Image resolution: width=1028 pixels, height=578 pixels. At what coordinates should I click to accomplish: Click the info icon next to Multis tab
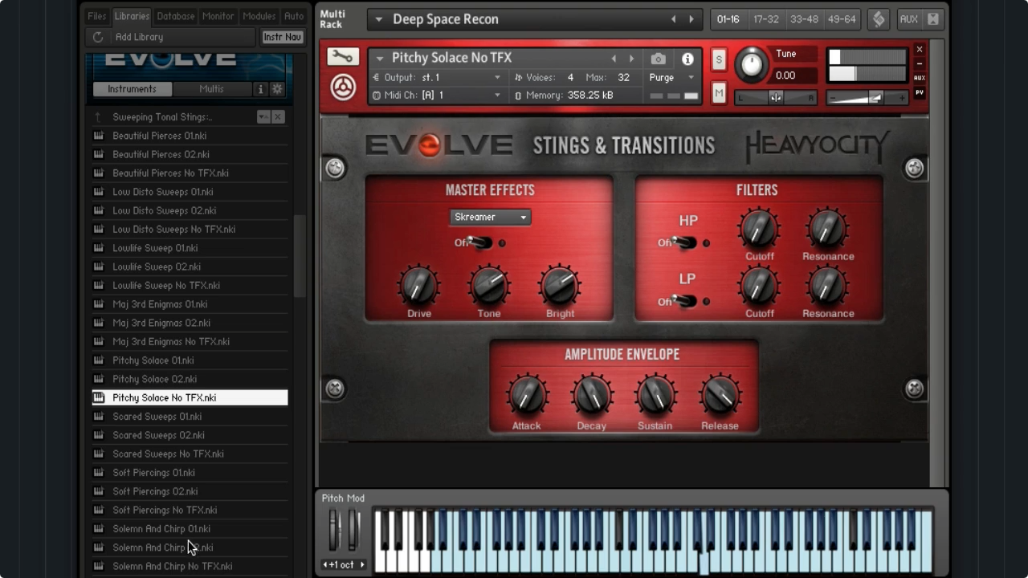click(260, 89)
